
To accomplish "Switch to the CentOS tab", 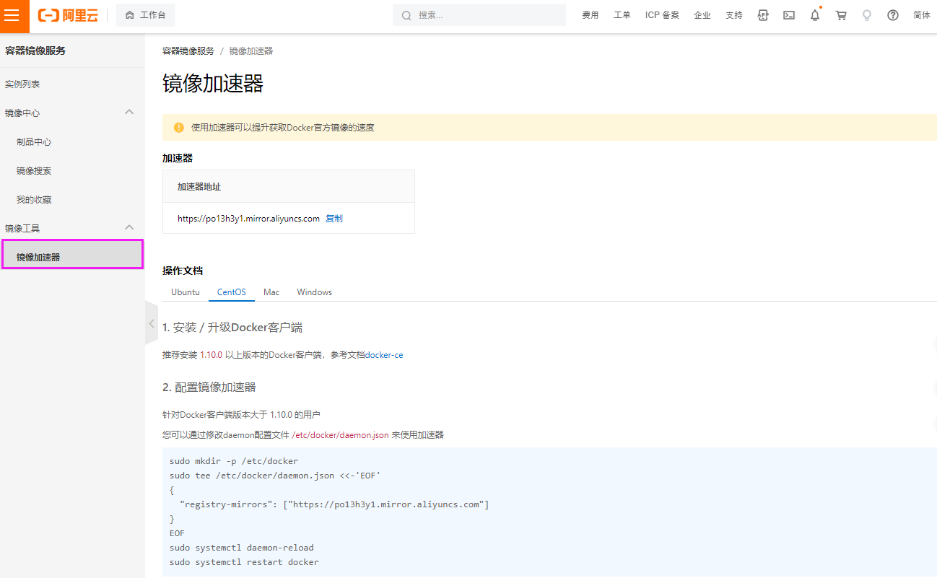I will [x=232, y=292].
